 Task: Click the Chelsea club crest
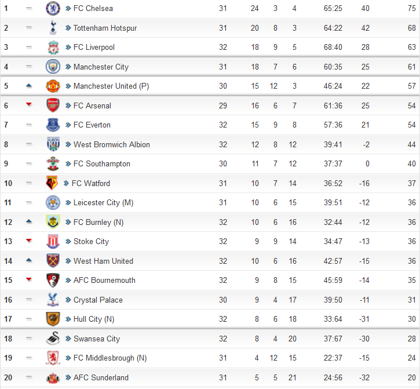click(53, 8)
